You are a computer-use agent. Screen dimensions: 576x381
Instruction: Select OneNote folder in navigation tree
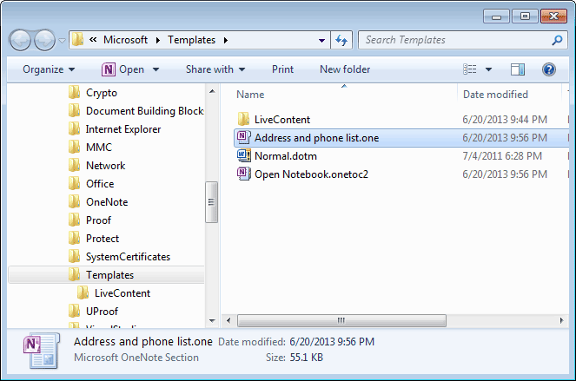click(x=107, y=202)
